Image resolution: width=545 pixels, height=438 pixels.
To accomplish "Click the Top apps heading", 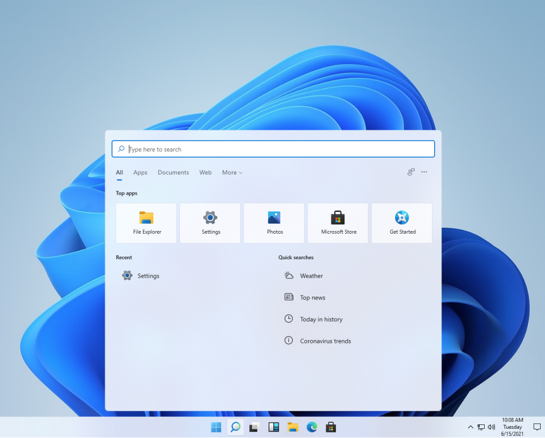I will (x=127, y=193).
